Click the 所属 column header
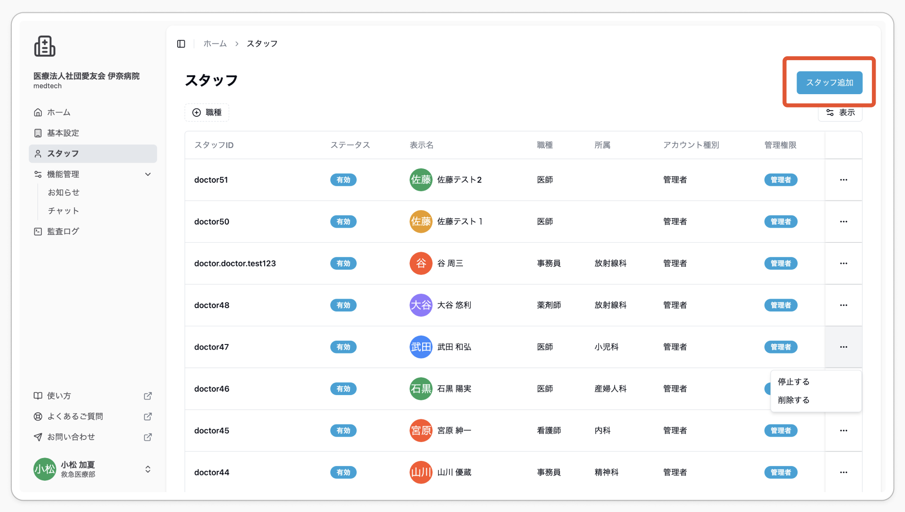The image size is (905, 512). (x=603, y=145)
